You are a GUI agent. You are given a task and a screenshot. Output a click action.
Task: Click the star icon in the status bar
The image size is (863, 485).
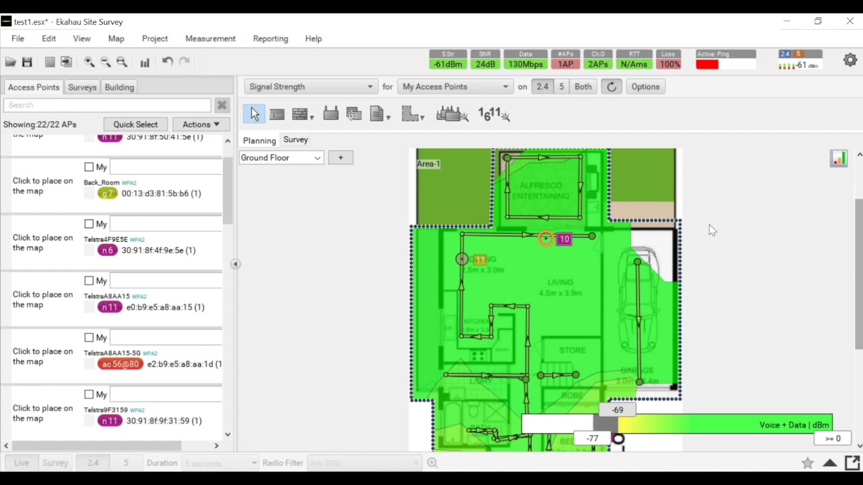click(x=807, y=463)
